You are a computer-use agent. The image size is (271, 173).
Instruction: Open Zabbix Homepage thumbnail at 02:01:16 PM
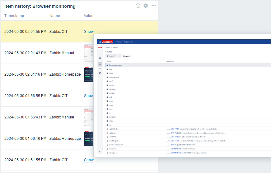pos(89,74)
